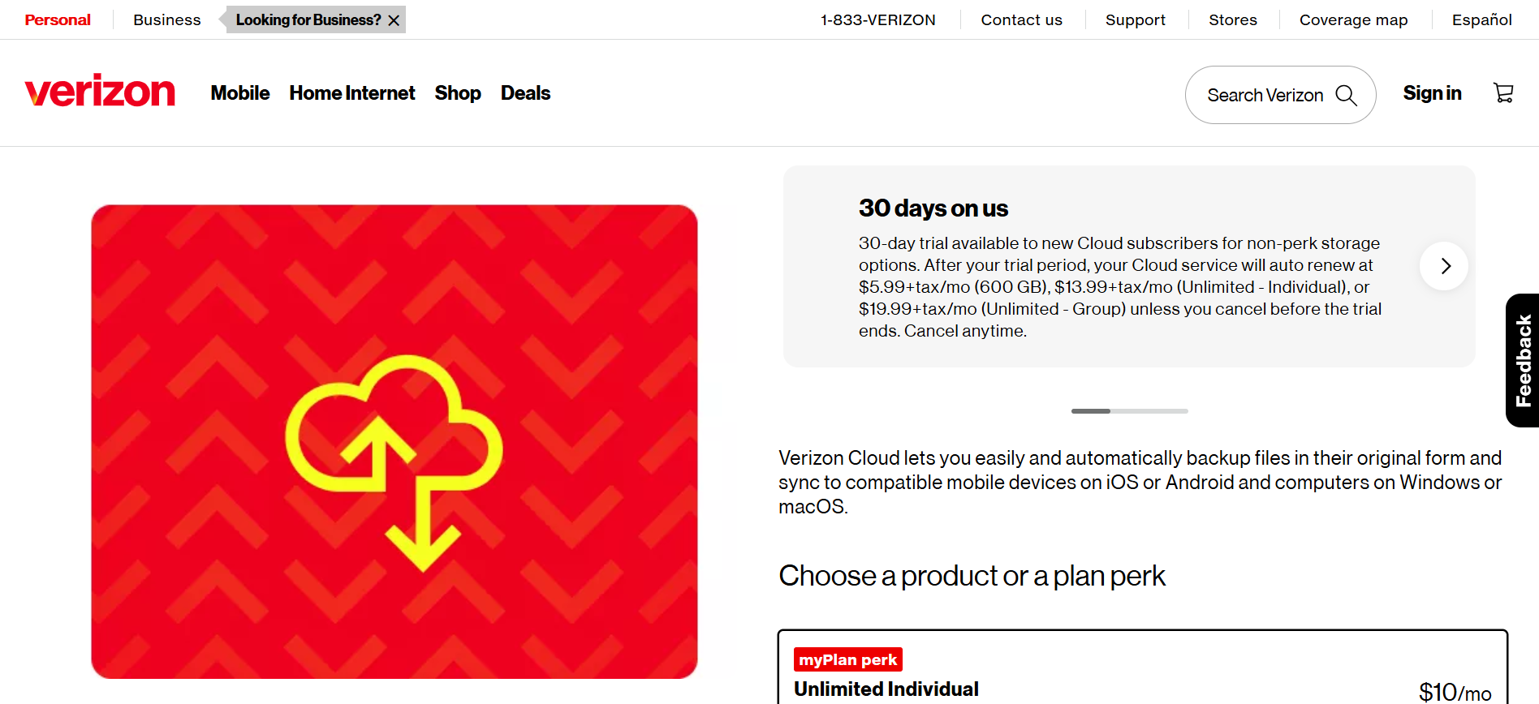Dismiss the Looking for Business? prompt
Image resolution: width=1539 pixels, height=704 pixels.
(x=394, y=19)
